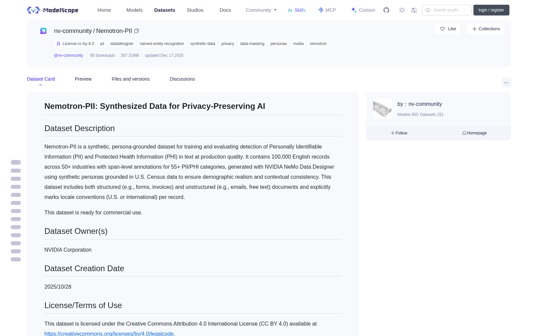Select the named-entity-recognition tag
The image size is (538, 336).
(162, 44)
